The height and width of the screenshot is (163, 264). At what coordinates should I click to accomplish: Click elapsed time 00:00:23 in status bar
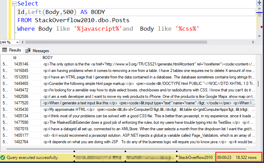(224, 158)
